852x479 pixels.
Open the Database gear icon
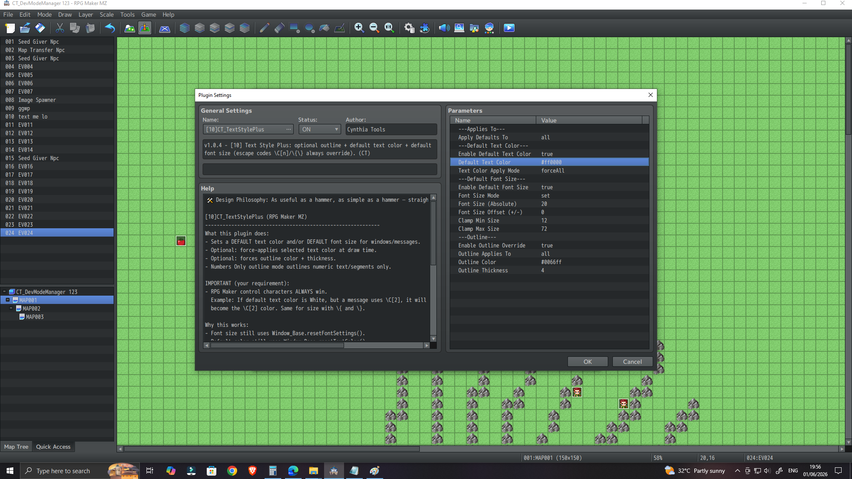[409, 28]
